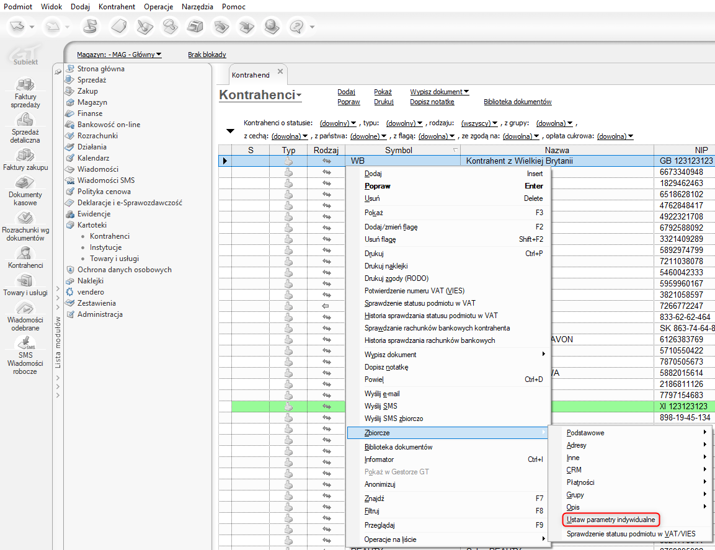The width and height of the screenshot is (715, 550).
Task: Expand the 'z państwa' filter dropdown
Action: 368,136
